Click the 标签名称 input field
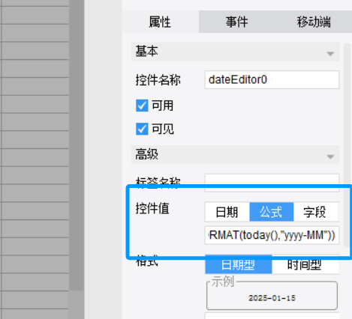The image size is (352, 319). coord(272,183)
